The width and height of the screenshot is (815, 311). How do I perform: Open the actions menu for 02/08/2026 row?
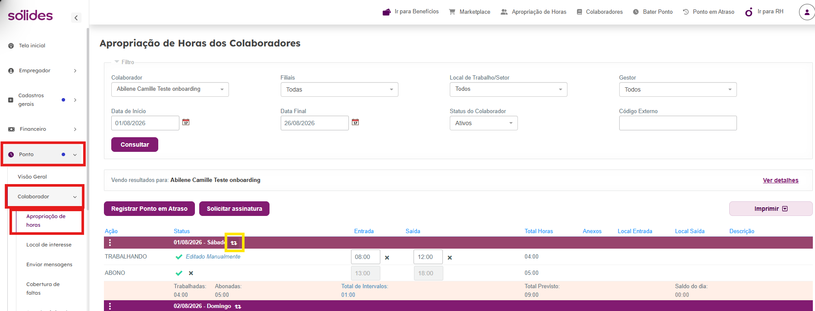110,306
